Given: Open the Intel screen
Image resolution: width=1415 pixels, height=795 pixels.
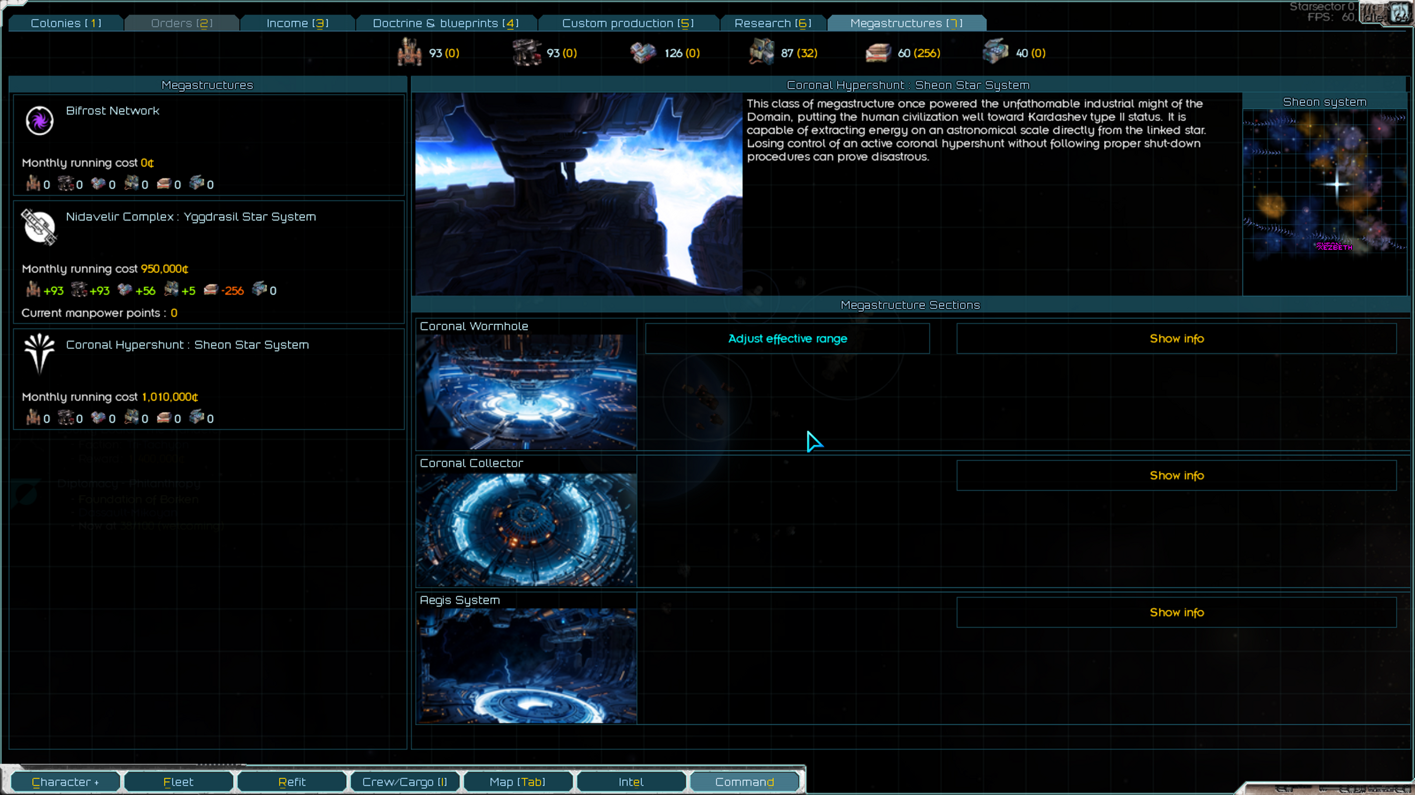Looking at the screenshot, I should point(630,782).
